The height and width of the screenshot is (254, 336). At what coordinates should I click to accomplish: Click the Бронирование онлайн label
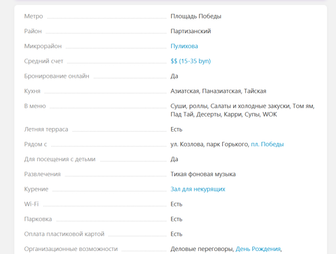(x=57, y=76)
